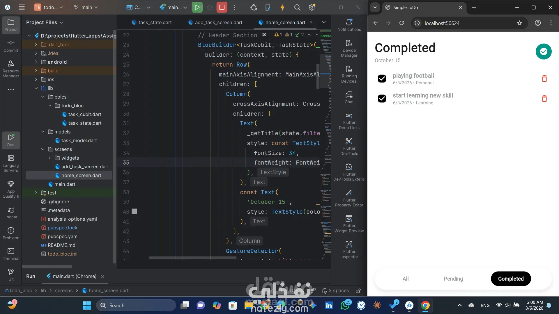Screen dimensions: 559x314
Task: Open the Logcat tool window
Action: [x=11, y=213]
